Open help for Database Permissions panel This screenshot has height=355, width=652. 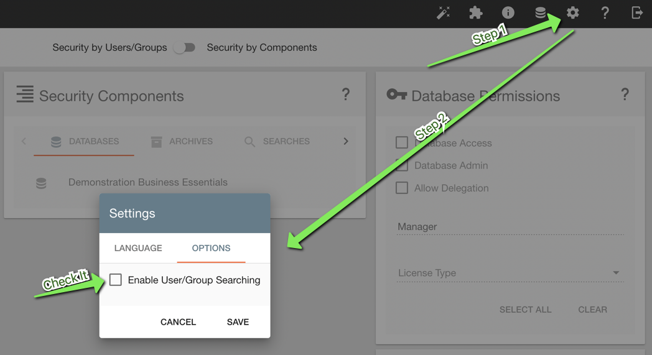coord(625,95)
